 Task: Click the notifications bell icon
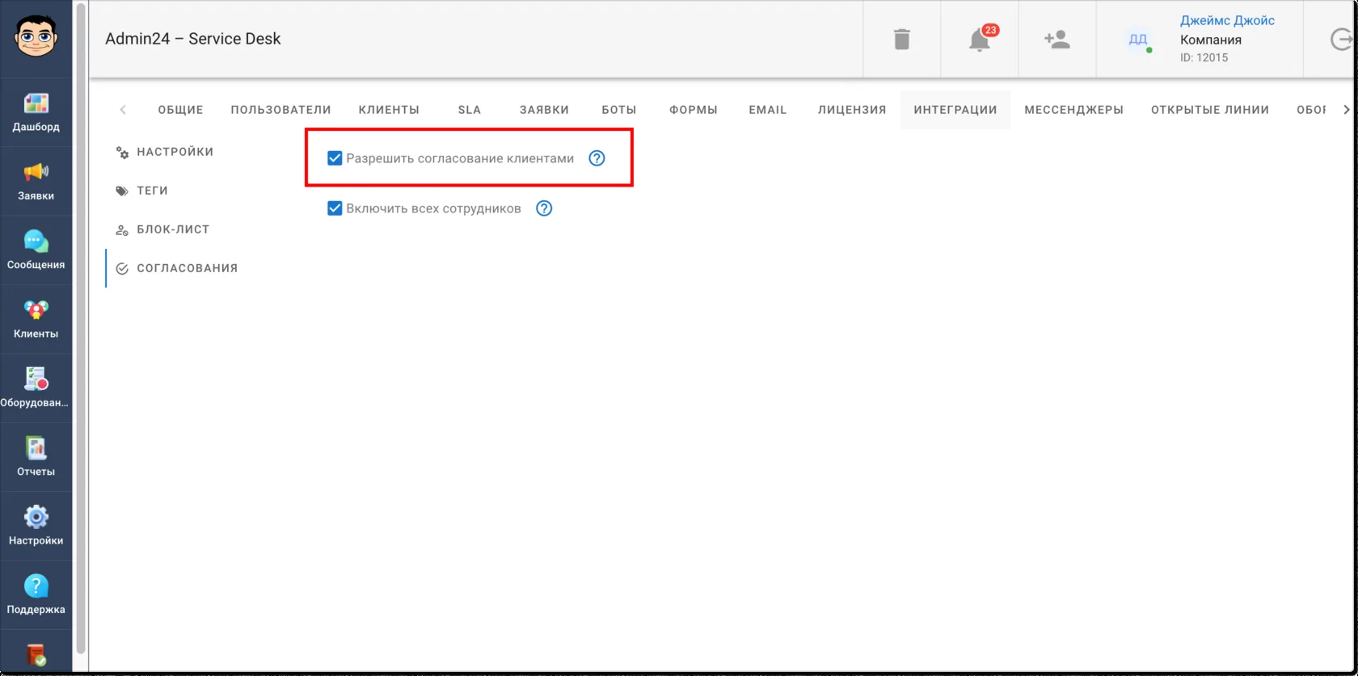(x=980, y=39)
